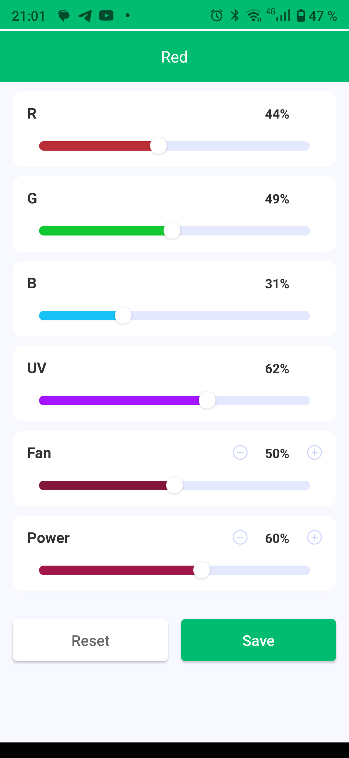Click the B blue slider handle

click(123, 316)
